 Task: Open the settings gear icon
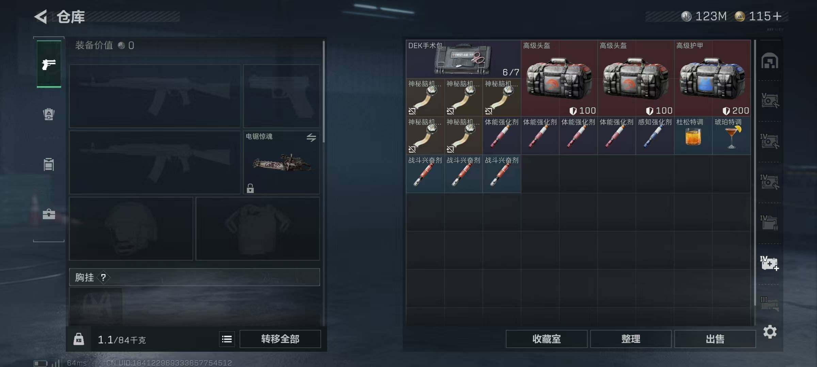(770, 332)
